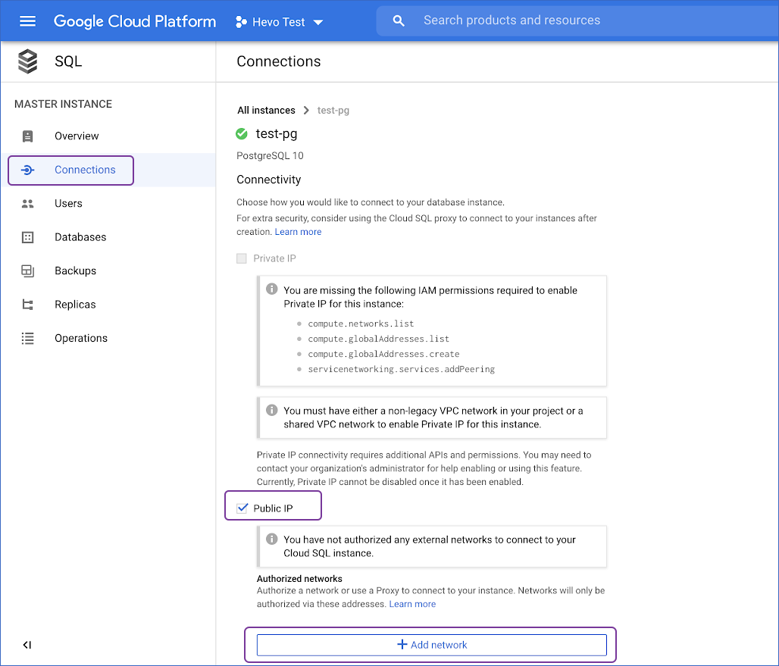Open the Operations page

pos(81,338)
